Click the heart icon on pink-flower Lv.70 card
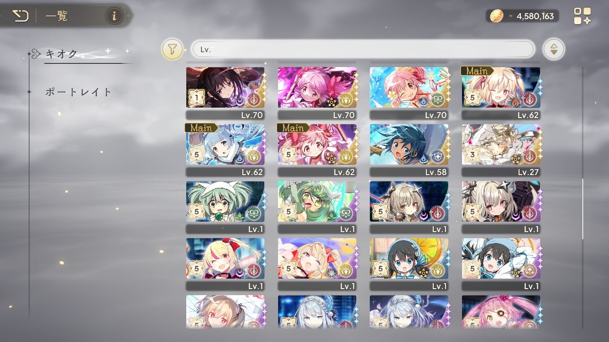 [x=437, y=99]
